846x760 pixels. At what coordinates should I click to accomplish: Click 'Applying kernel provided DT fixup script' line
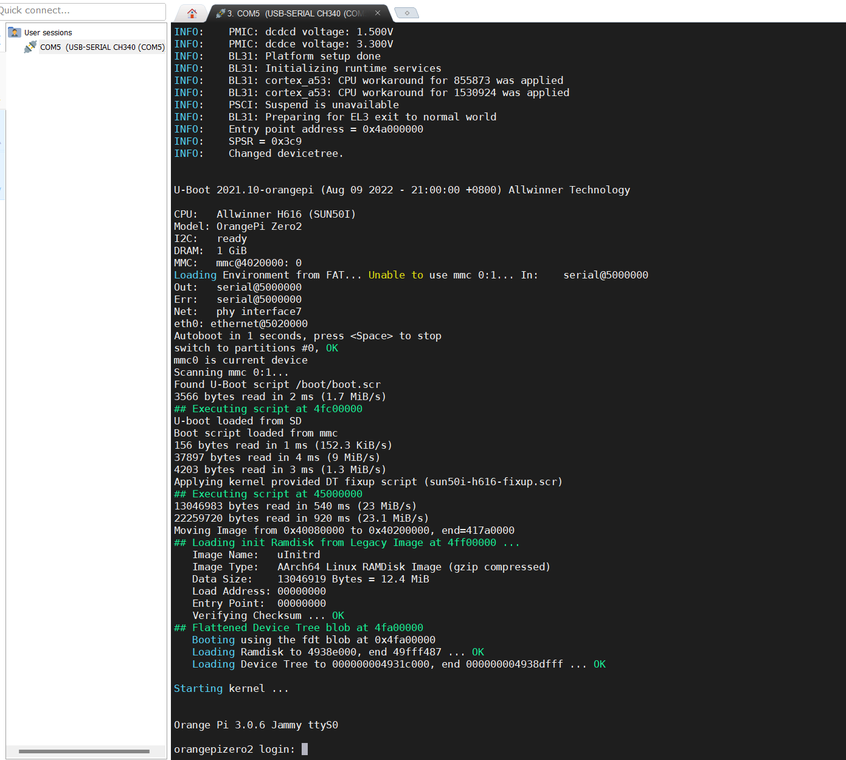[x=369, y=482]
